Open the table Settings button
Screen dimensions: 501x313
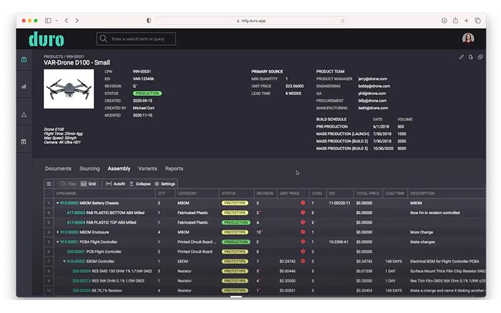[x=165, y=183]
